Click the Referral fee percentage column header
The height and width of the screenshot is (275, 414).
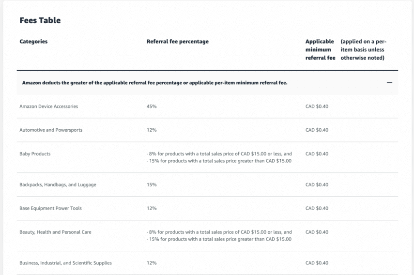click(x=177, y=42)
